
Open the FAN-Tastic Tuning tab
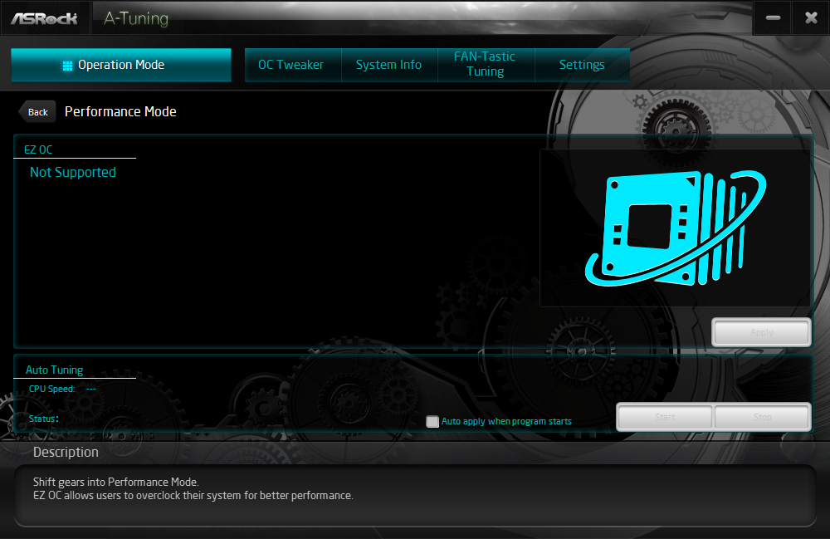[x=485, y=65]
